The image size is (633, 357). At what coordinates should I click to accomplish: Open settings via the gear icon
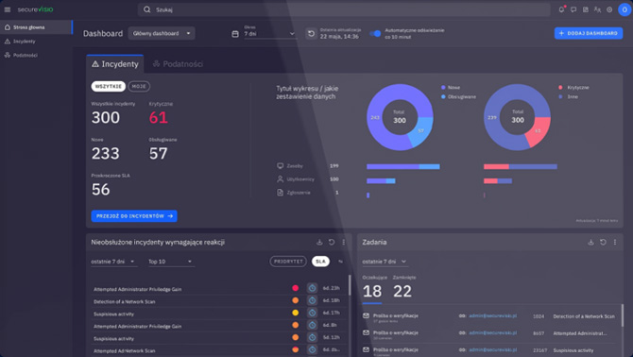click(x=609, y=9)
